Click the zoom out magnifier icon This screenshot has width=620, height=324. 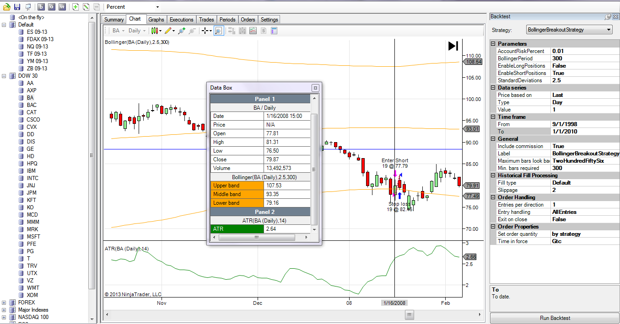click(192, 31)
